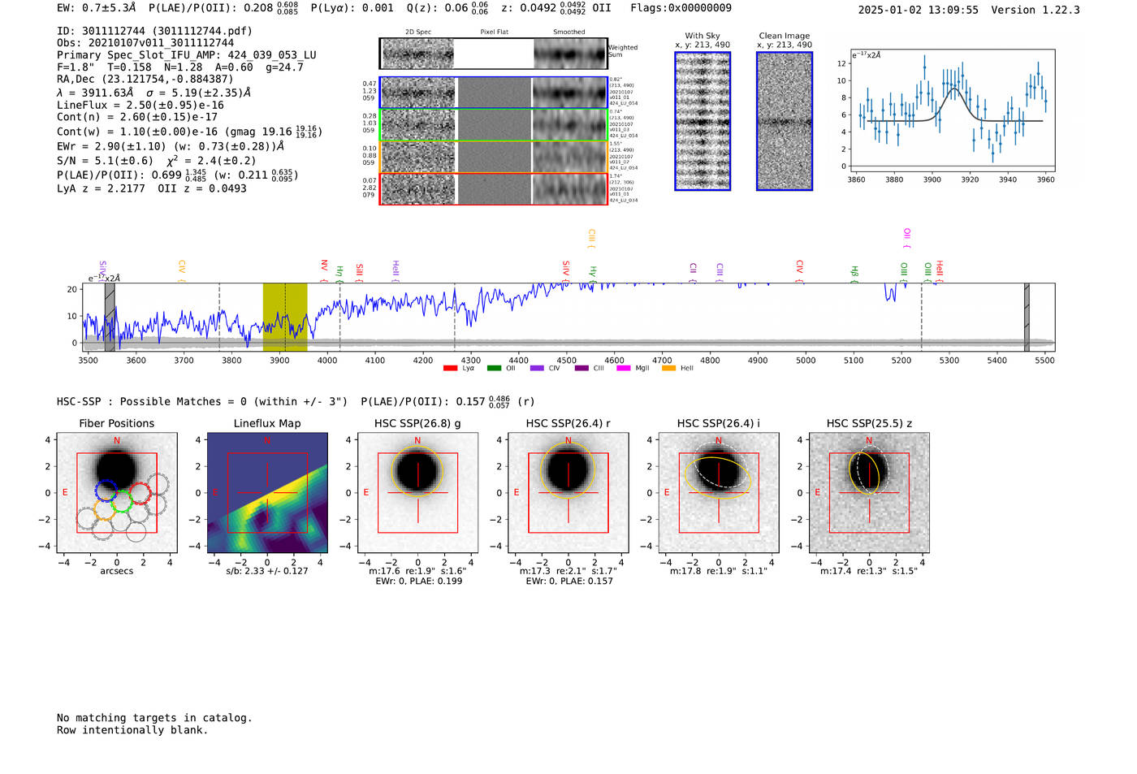Click the 'RA,Dec (23.121754,-0.884387)' text
The width and height of the screenshot is (1137, 774).
pos(145,79)
